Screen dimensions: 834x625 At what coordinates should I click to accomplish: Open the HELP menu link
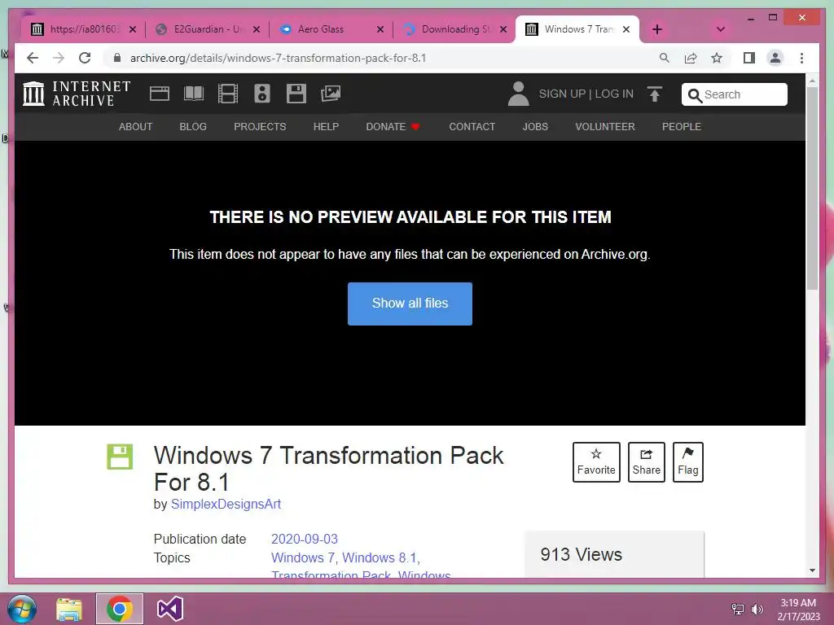[326, 126]
